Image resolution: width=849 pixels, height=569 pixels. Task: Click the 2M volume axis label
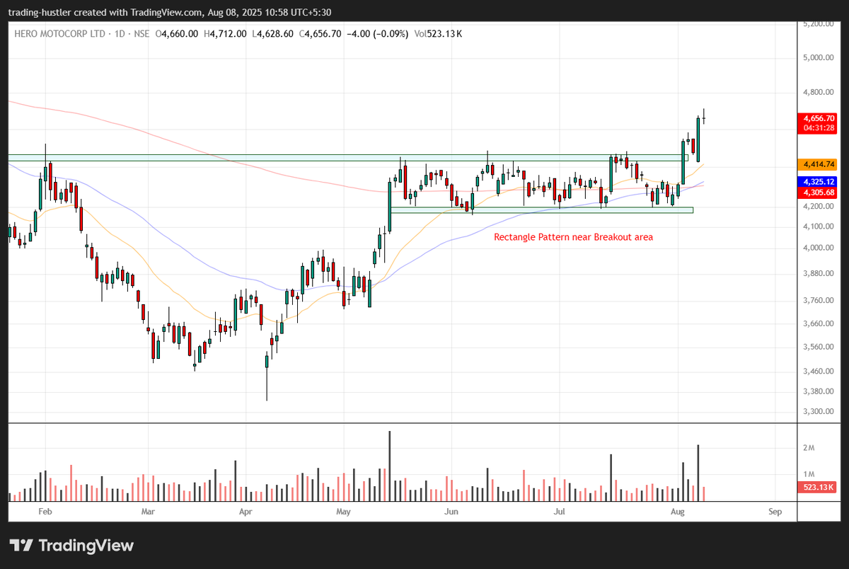[807, 448]
